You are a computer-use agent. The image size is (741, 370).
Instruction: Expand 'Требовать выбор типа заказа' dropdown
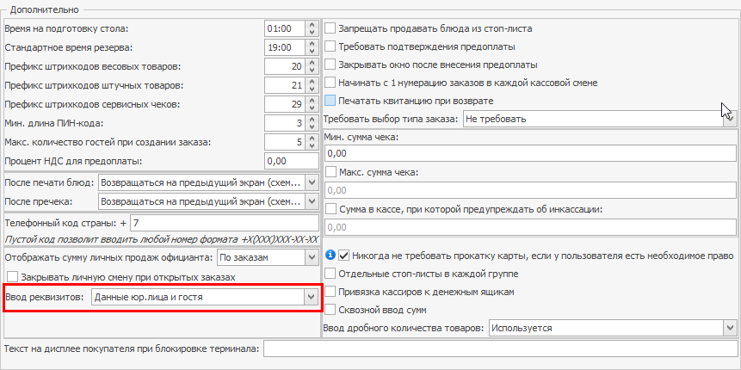tap(730, 119)
